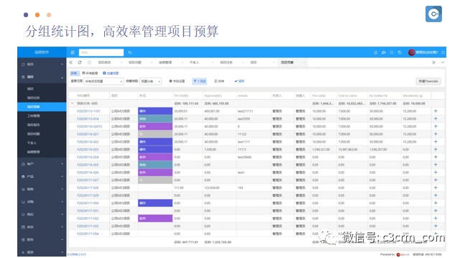Open the WBS link F20230116-026

(x=88, y=172)
